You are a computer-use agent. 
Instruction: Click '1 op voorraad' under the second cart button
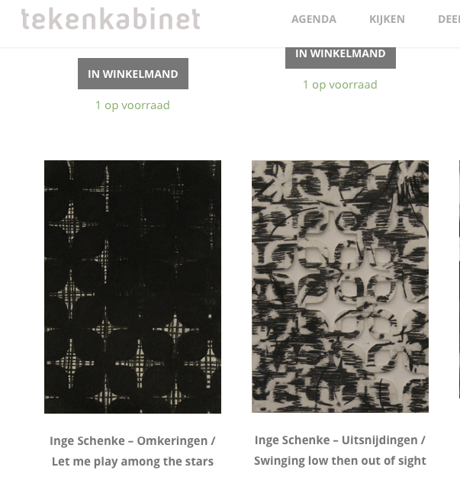tap(340, 85)
